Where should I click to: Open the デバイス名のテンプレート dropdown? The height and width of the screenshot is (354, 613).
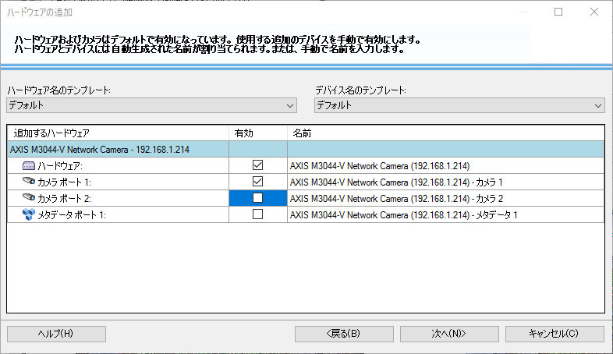pyautogui.click(x=459, y=105)
